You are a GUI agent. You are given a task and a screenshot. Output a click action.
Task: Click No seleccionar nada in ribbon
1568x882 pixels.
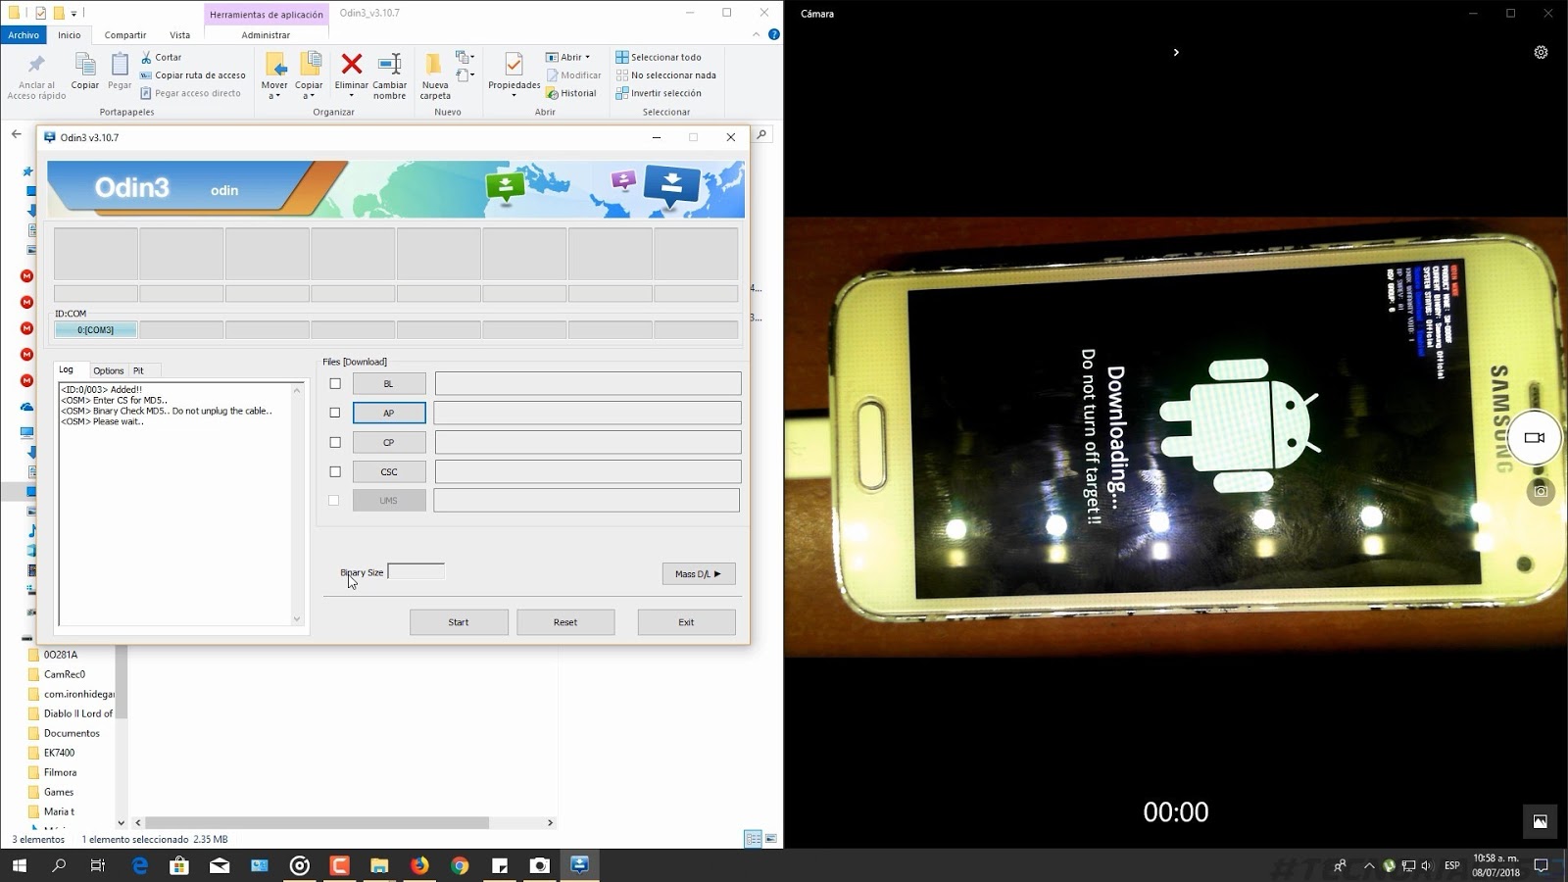[x=666, y=75]
